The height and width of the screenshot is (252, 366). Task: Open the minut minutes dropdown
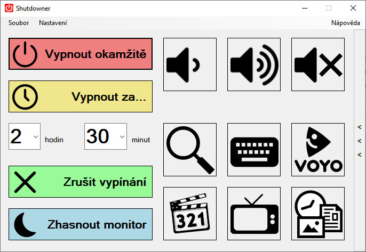click(106, 136)
